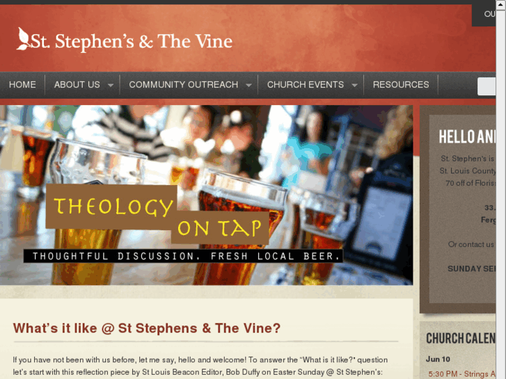Expand the ABOUT US dropdown arrow

pos(111,86)
